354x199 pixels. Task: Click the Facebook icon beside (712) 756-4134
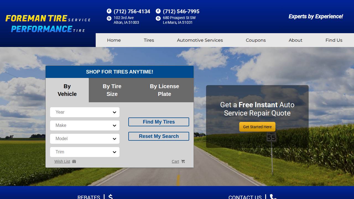click(109, 11)
